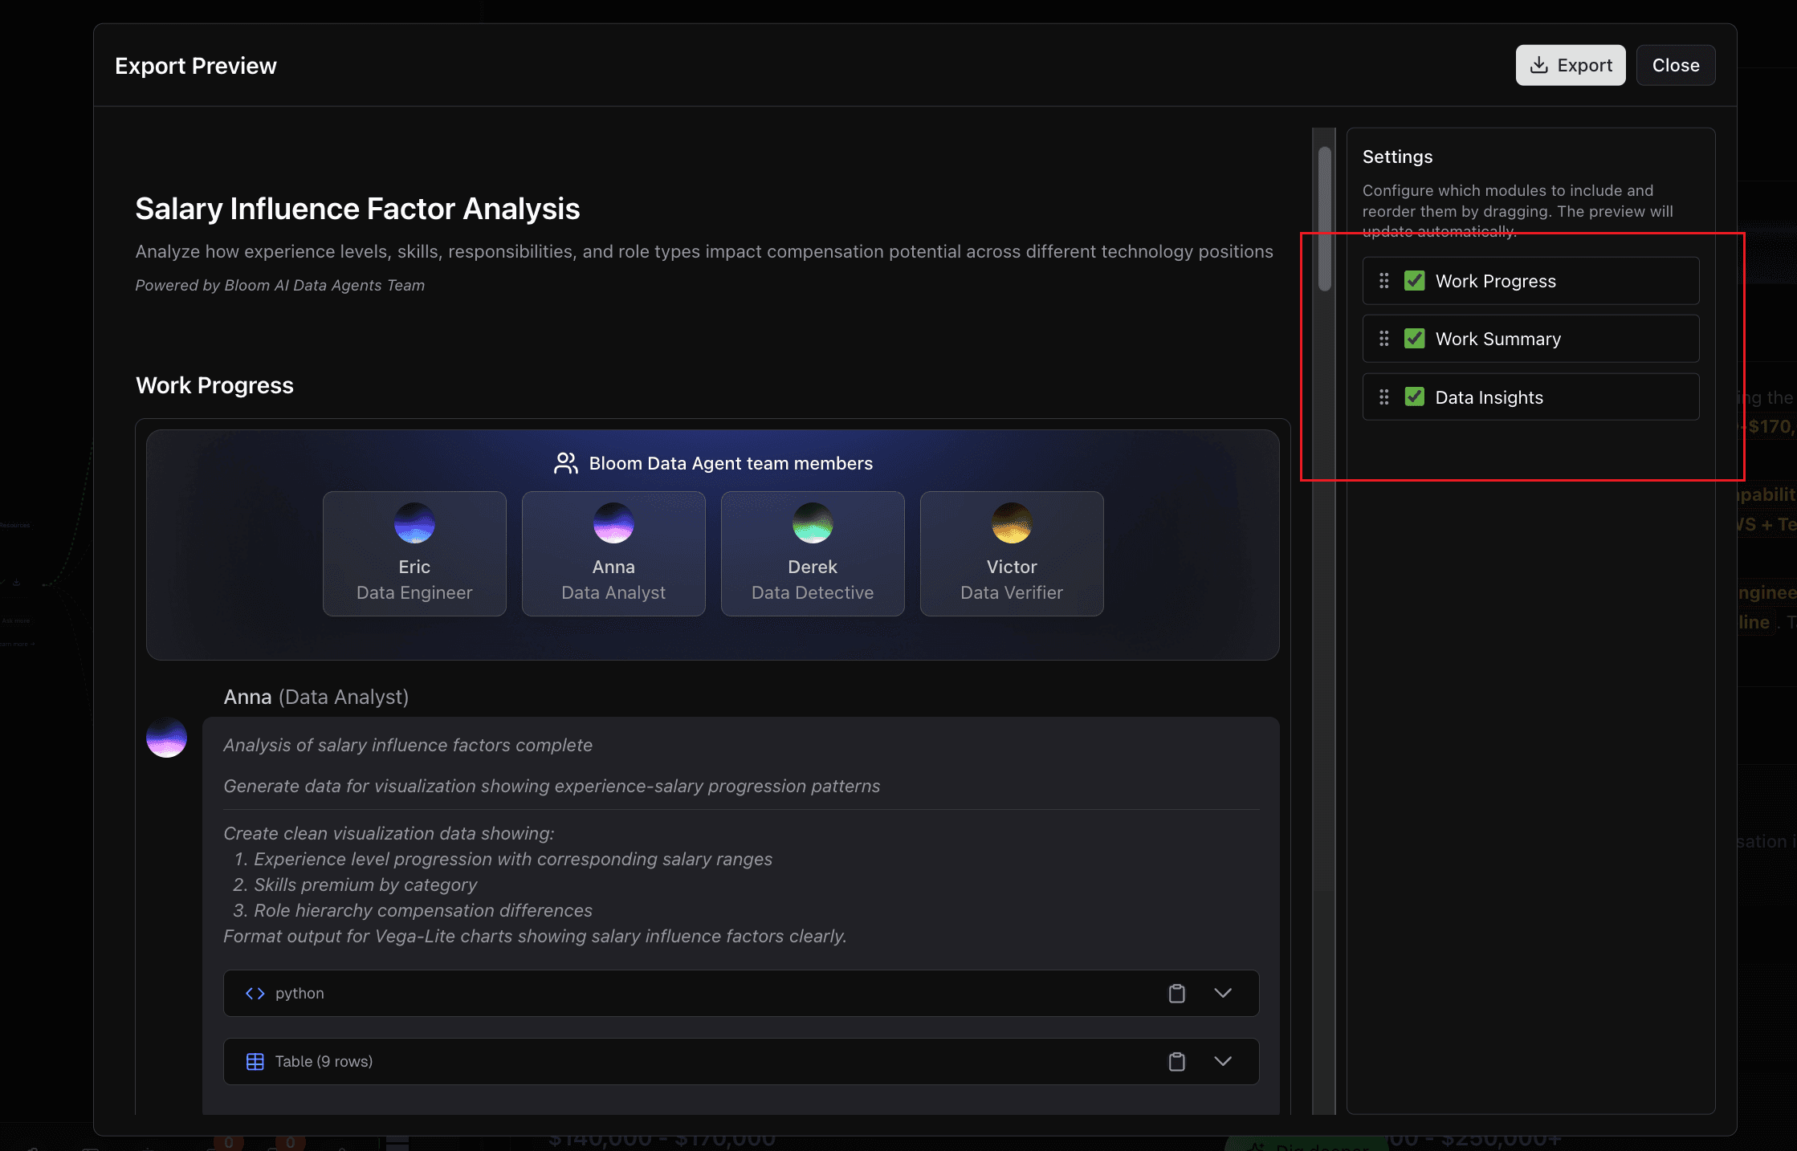Select Derek Data Detective team card
The width and height of the screenshot is (1797, 1151).
813,554
